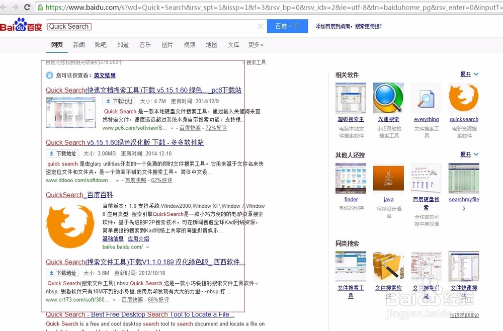
Task: Open the java logo thumbnail
Action: [x=388, y=179]
